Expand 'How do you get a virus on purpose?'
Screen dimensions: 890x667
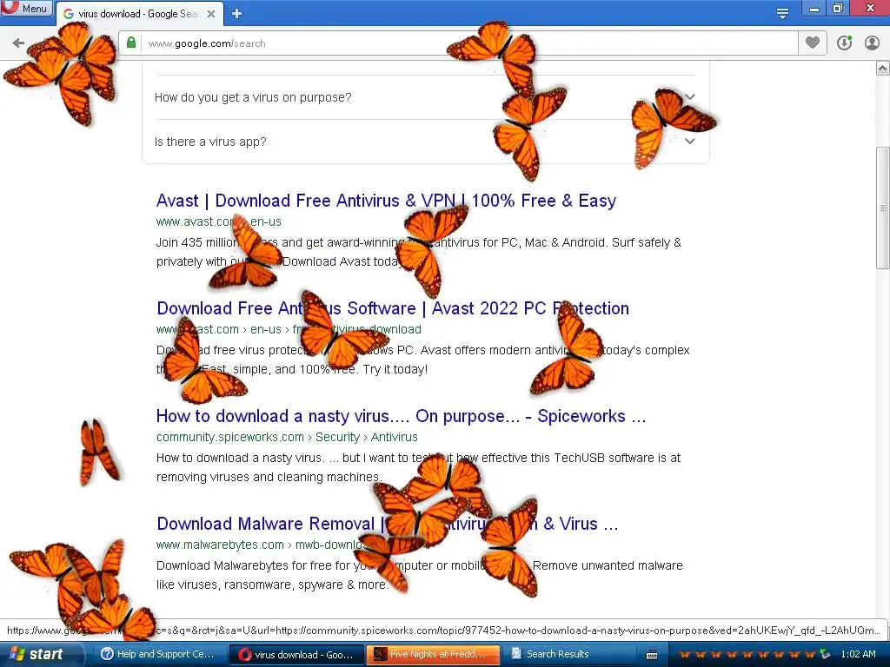click(426, 97)
